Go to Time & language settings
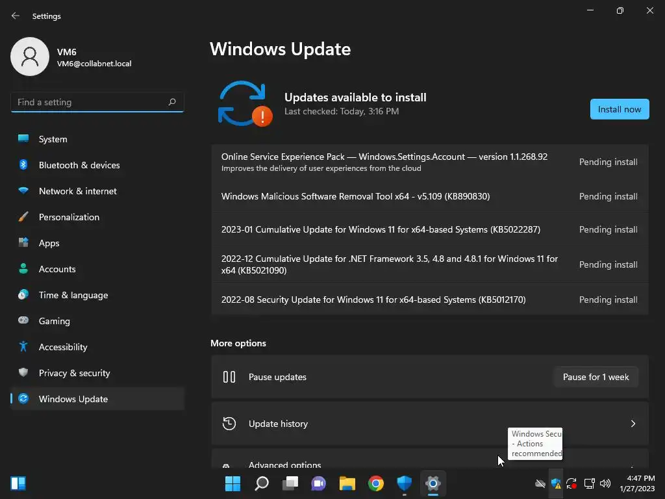The height and width of the screenshot is (499, 665). pos(97,295)
